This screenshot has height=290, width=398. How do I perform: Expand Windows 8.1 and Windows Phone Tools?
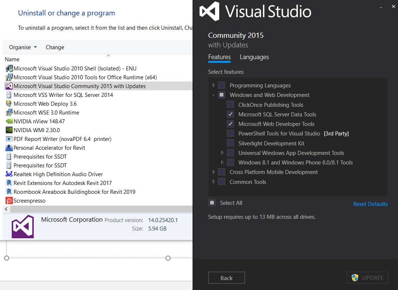pyautogui.click(x=222, y=162)
